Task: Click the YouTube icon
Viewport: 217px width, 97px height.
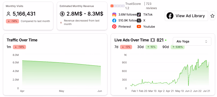Action: [139, 27]
